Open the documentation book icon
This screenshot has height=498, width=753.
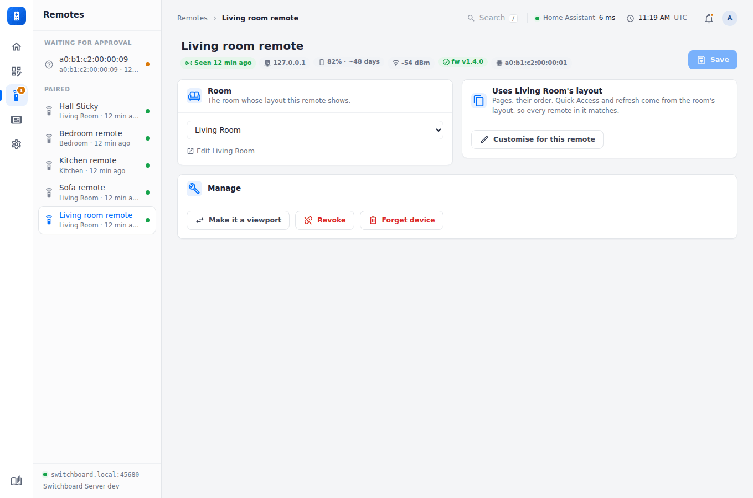17,480
